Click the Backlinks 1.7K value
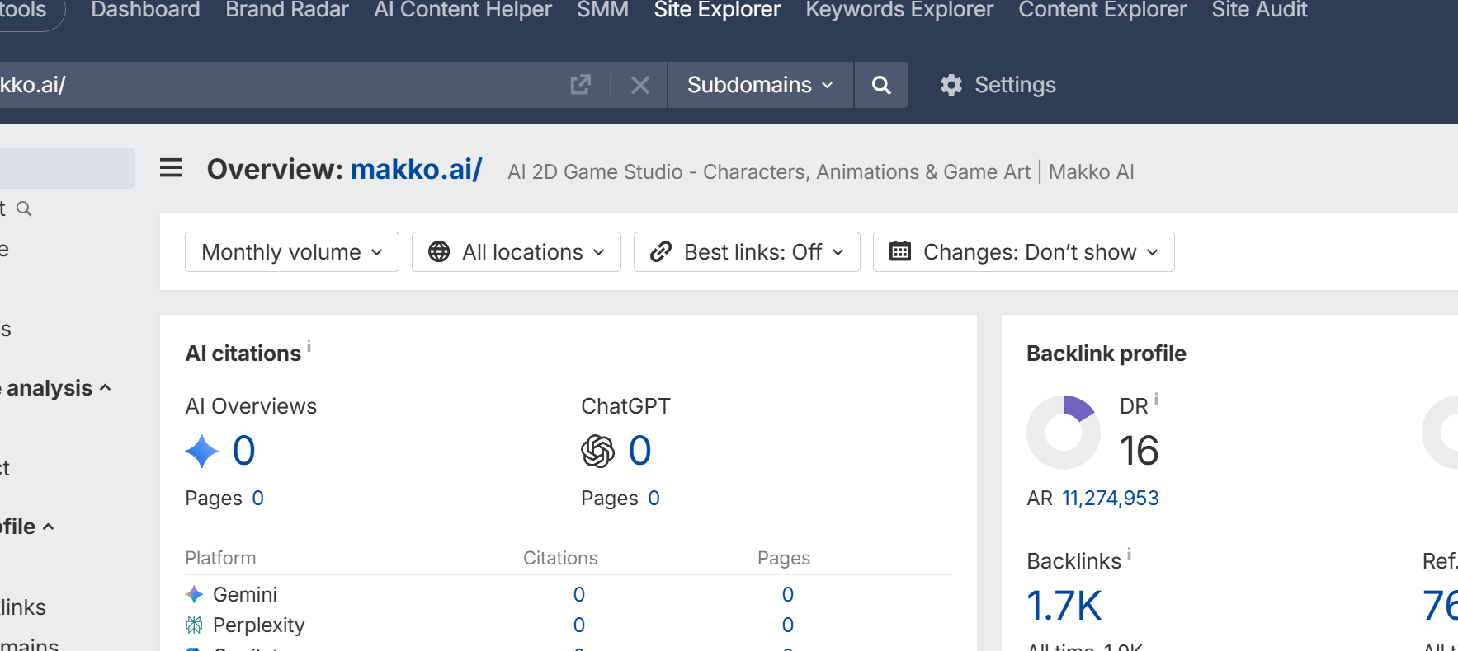This screenshot has height=651, width=1458. 1064,606
